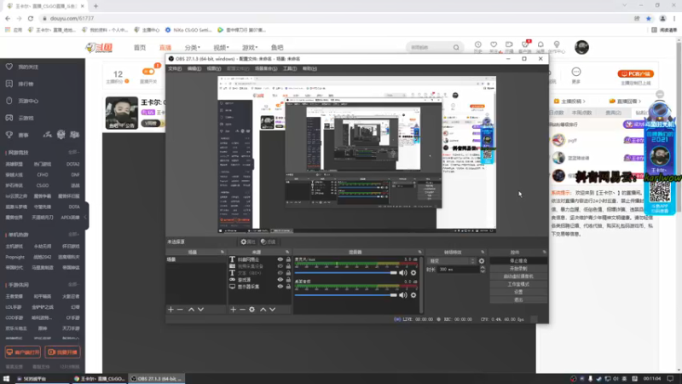682x384 pixels.
Task: Pop out the 来源 dock panel
Action: coord(287,252)
